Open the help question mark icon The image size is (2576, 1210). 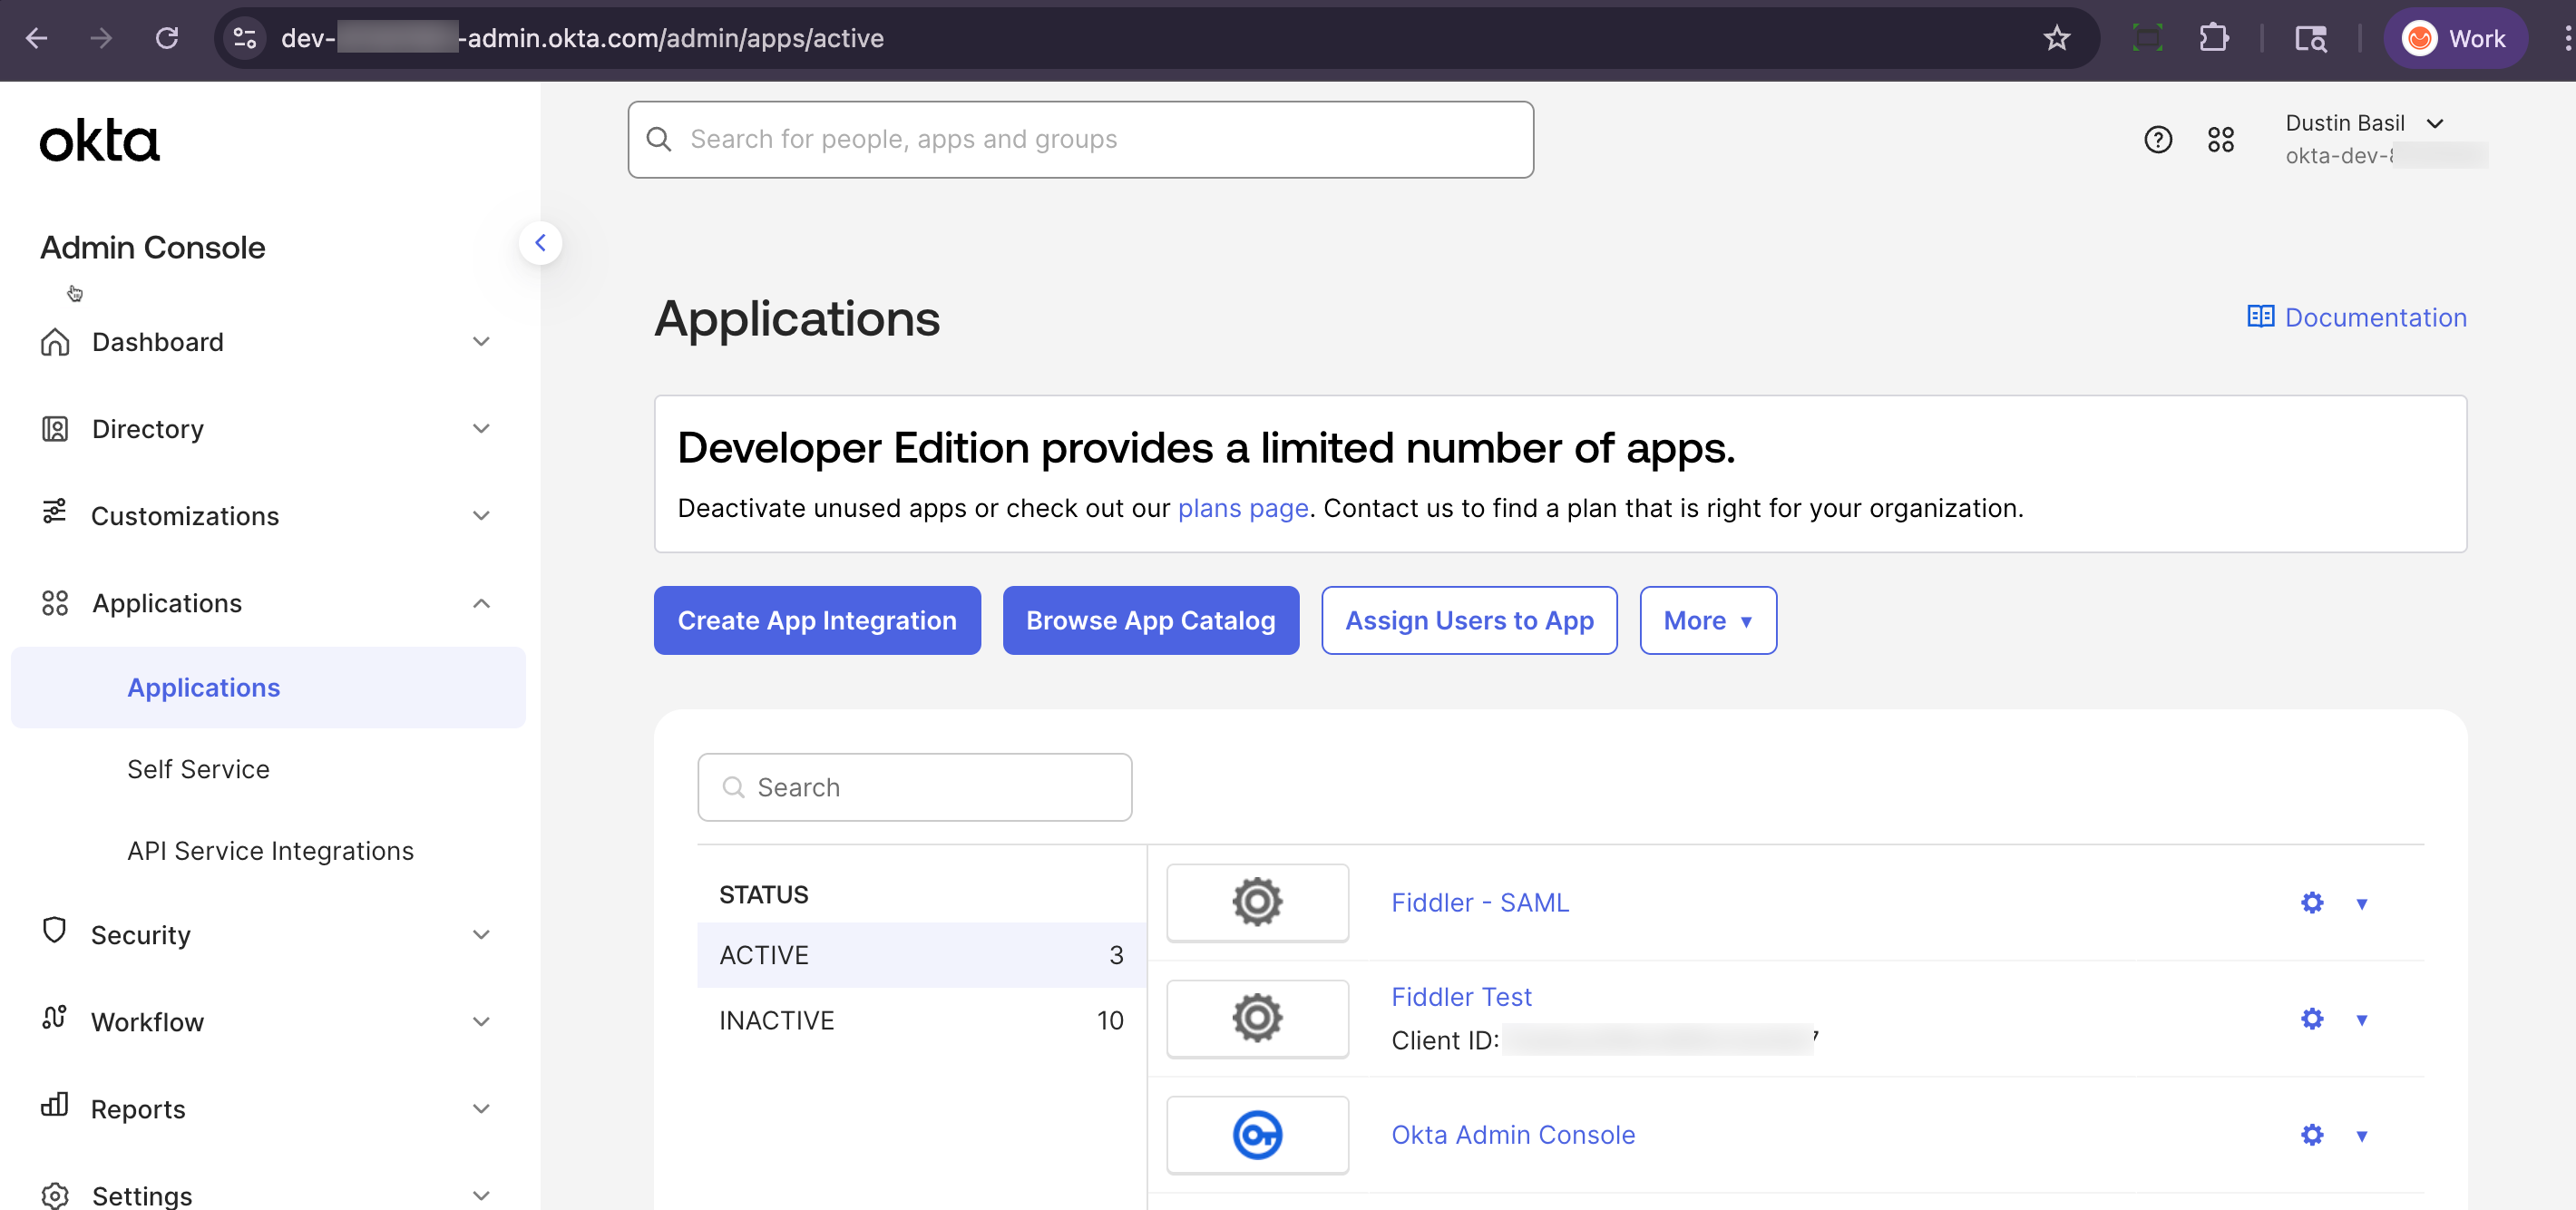pyautogui.click(x=2158, y=140)
